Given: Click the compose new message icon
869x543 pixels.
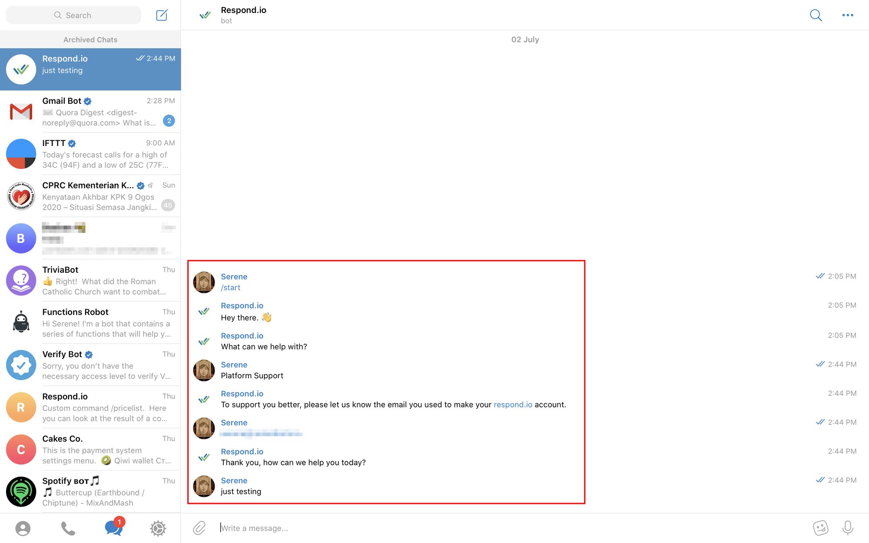Looking at the screenshot, I should point(160,14).
